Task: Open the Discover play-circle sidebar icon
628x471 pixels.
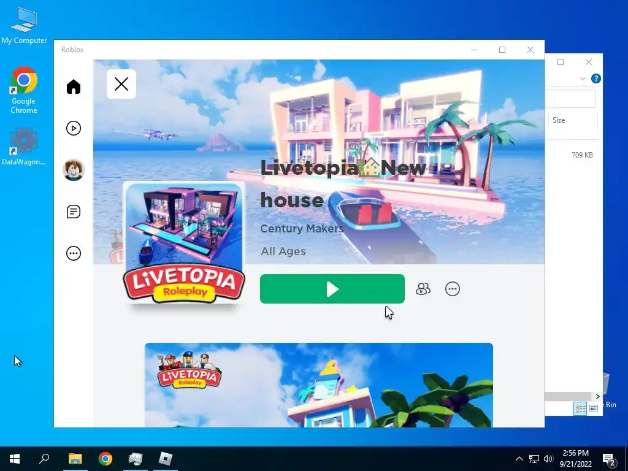Action: click(74, 128)
